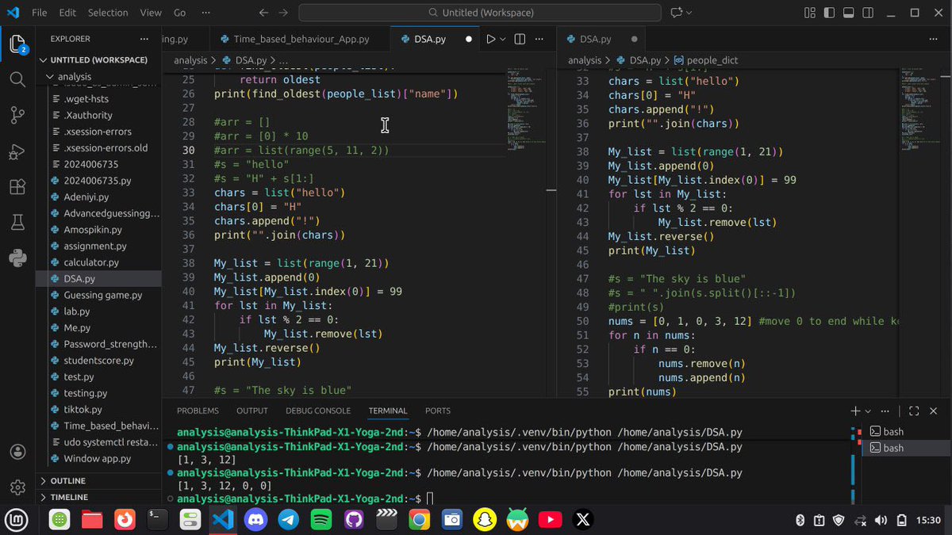Screen dimensions: 952x535
Task: Expand the OUTLINE section
Action: pos(98,481)
